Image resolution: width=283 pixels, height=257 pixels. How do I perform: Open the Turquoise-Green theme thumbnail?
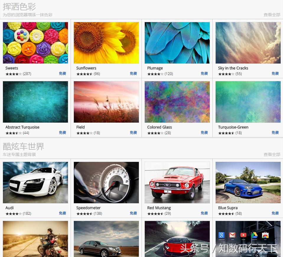[x=248, y=102]
